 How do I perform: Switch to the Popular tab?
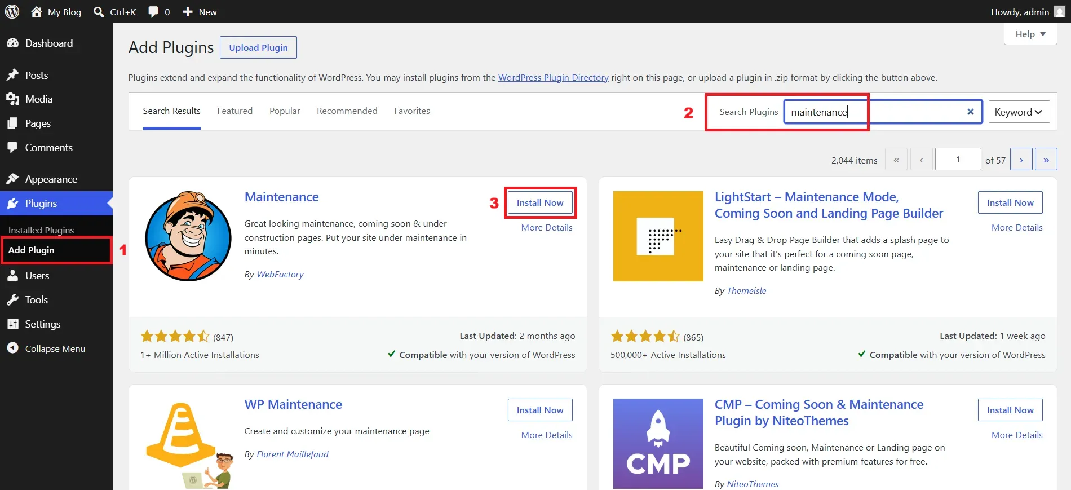click(285, 111)
